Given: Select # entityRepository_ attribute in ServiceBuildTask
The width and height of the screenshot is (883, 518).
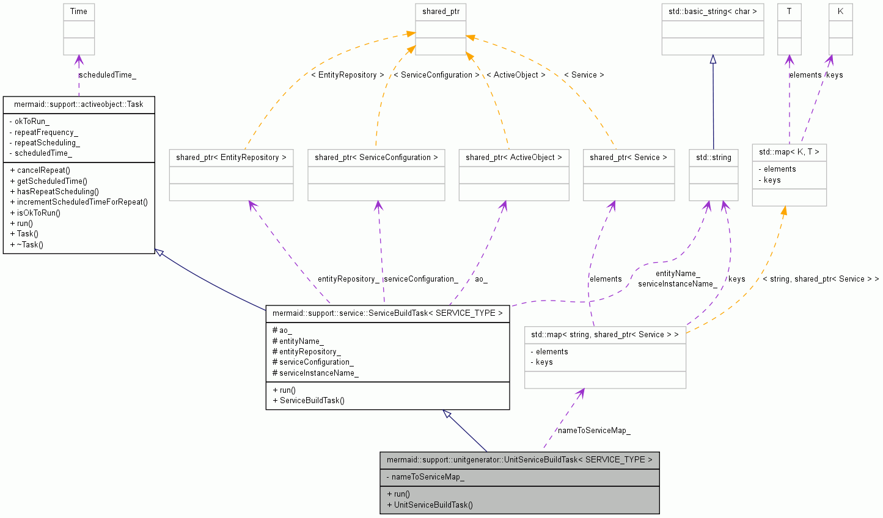Looking at the screenshot, I should coord(307,351).
